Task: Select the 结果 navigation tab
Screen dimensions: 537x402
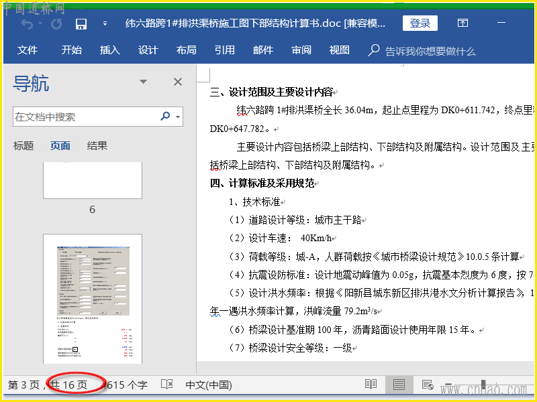Action: (97, 146)
